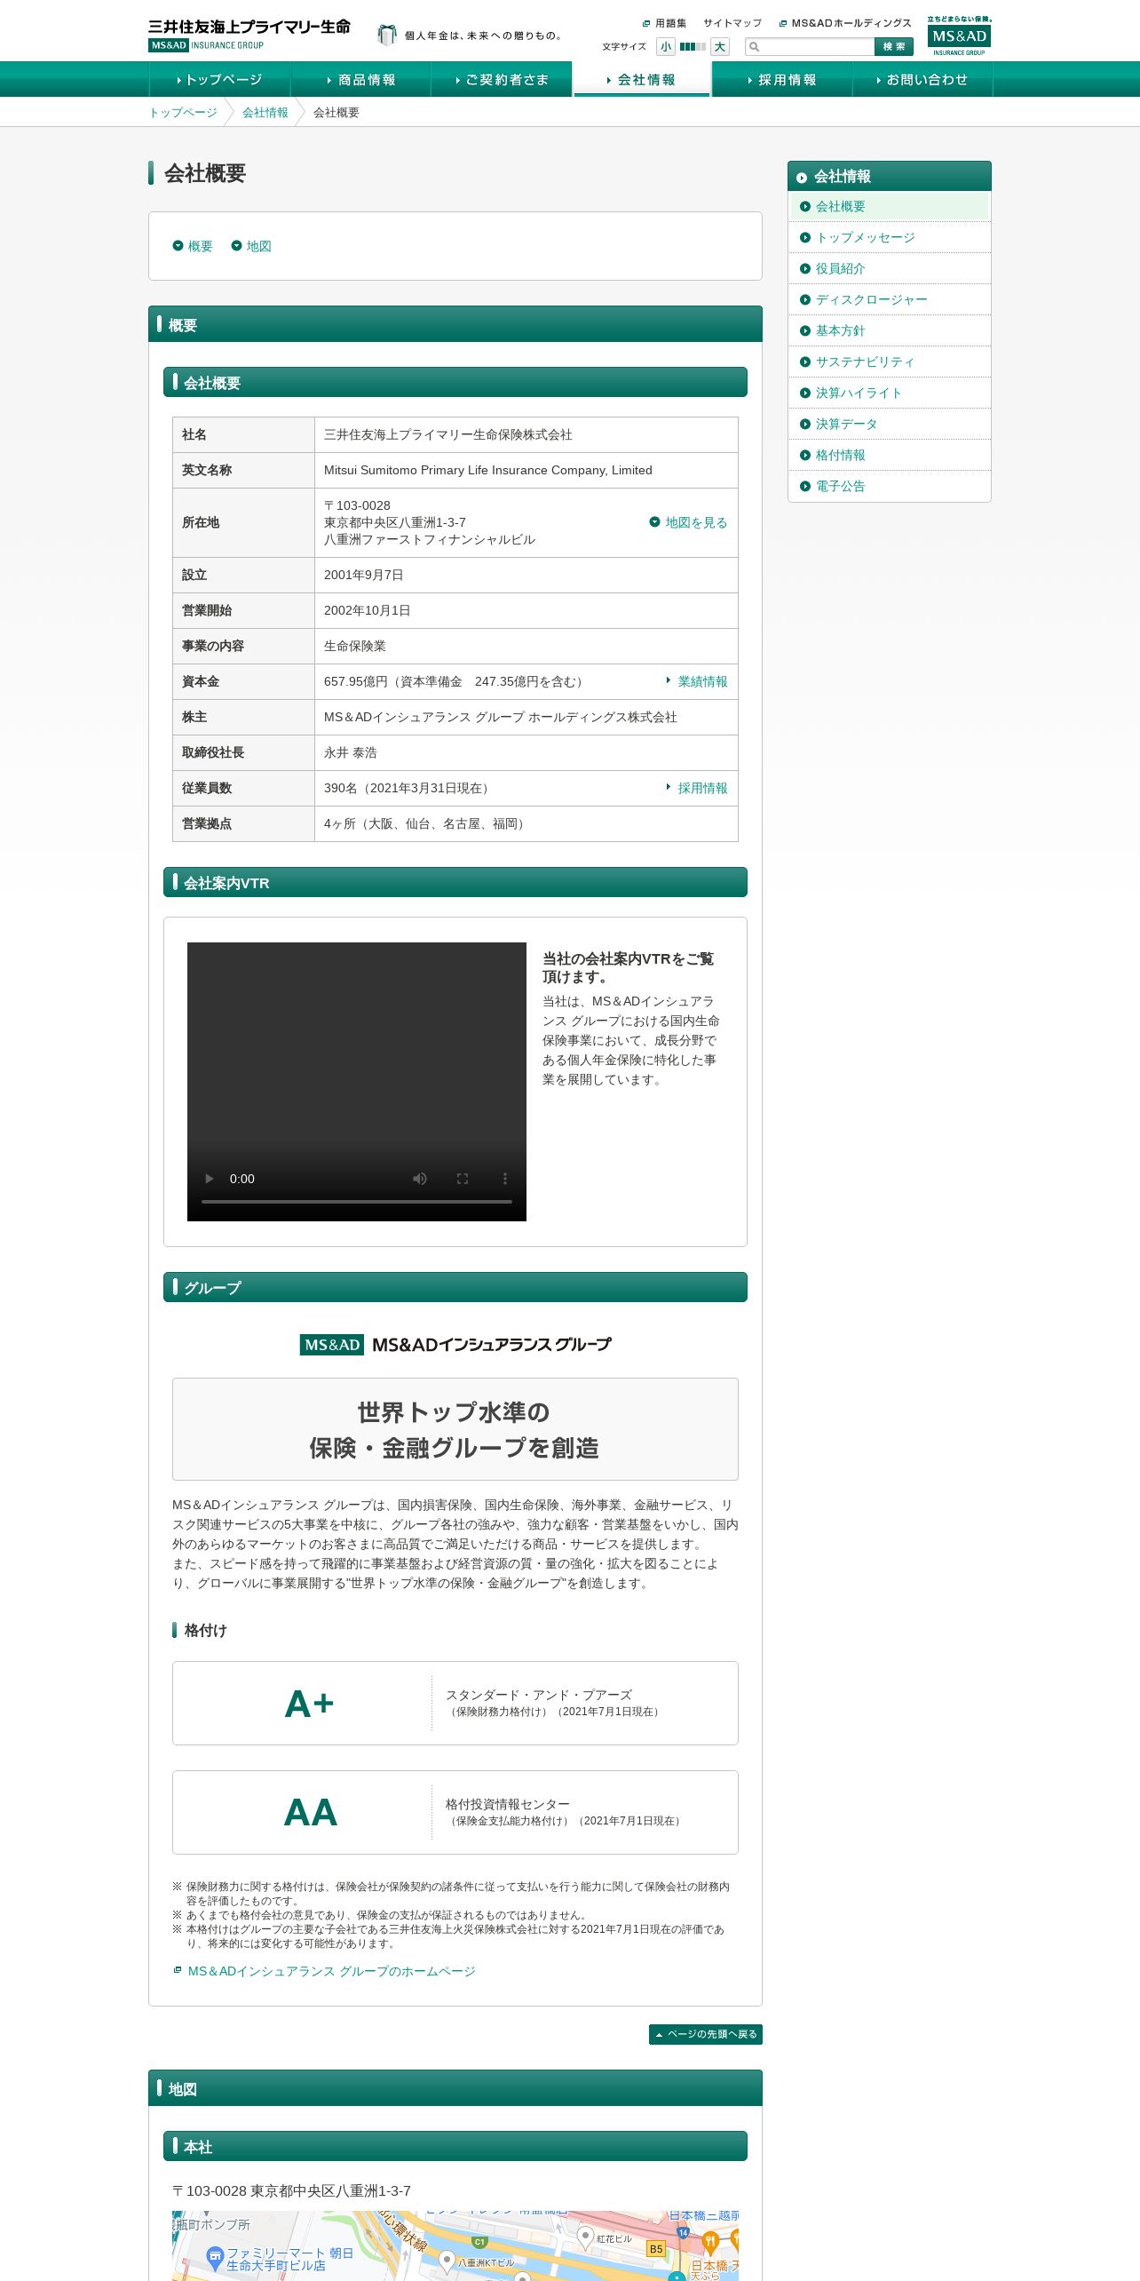Image resolution: width=1140 pixels, height=2281 pixels.
Task: Open 採用情報 link in employee row
Action: tap(696, 788)
